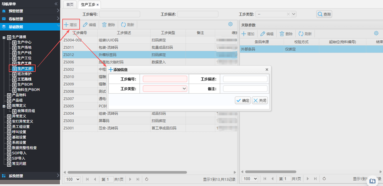
Task: Open 生产产线 tree item
Action: coord(24,53)
